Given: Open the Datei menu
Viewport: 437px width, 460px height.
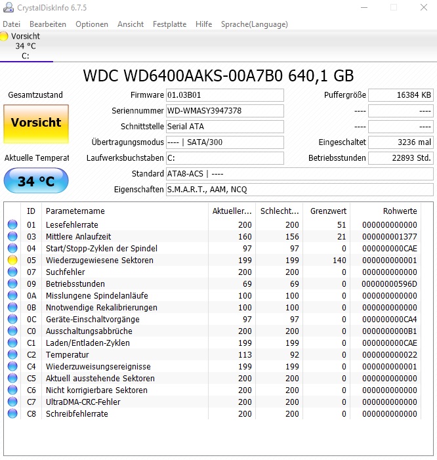Looking at the screenshot, I should tap(12, 24).
